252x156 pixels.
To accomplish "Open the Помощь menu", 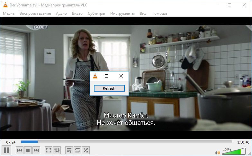I will coord(159,13).
